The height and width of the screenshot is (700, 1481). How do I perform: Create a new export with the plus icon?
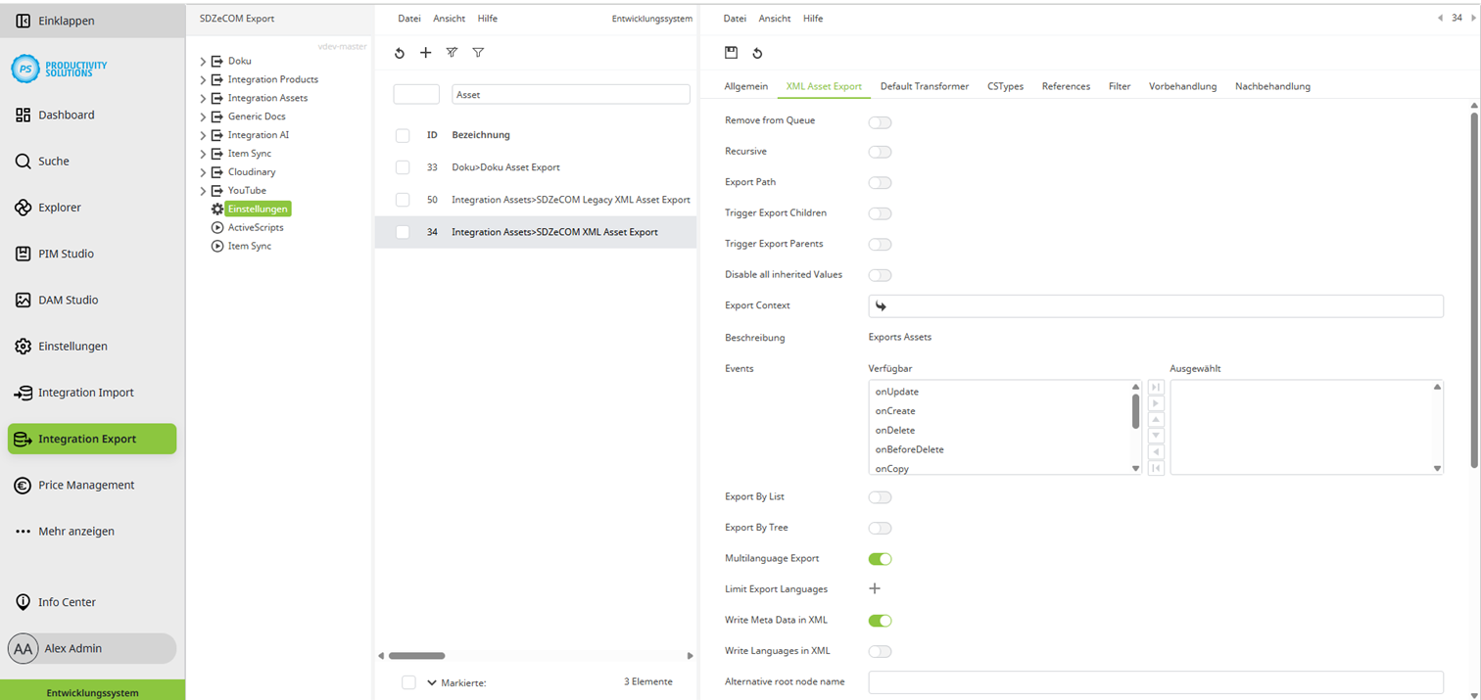[425, 53]
